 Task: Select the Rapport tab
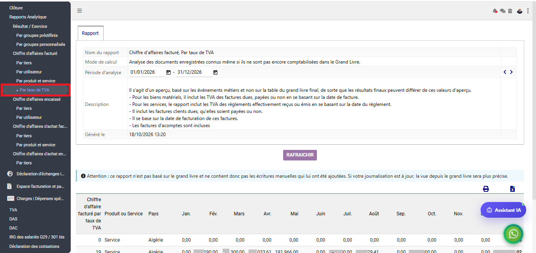click(90, 33)
